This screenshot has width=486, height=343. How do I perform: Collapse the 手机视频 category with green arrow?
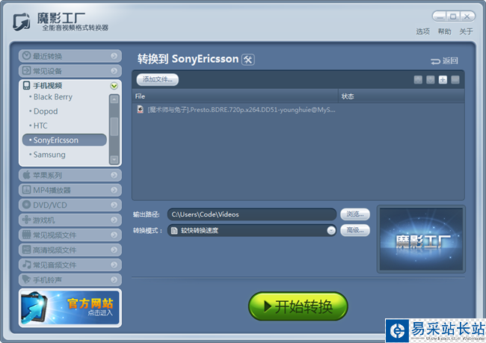pyautogui.click(x=114, y=86)
